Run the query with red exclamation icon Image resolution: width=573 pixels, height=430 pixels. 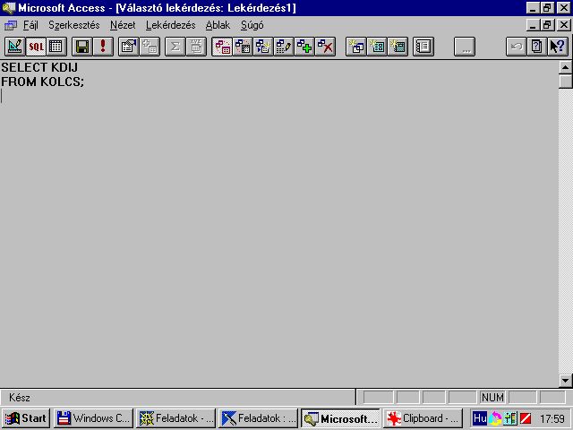[103, 47]
